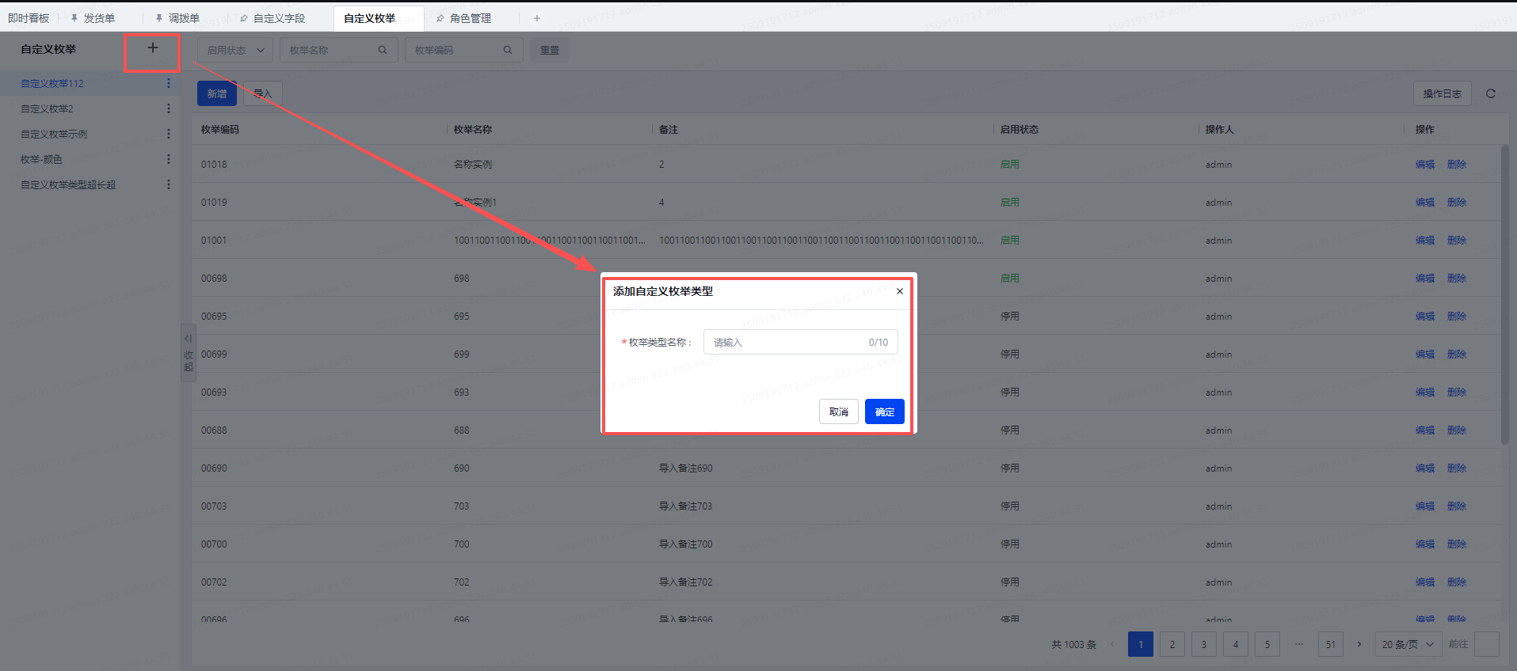1517x671 pixels.
Task: Go to page 51
Action: point(1331,644)
